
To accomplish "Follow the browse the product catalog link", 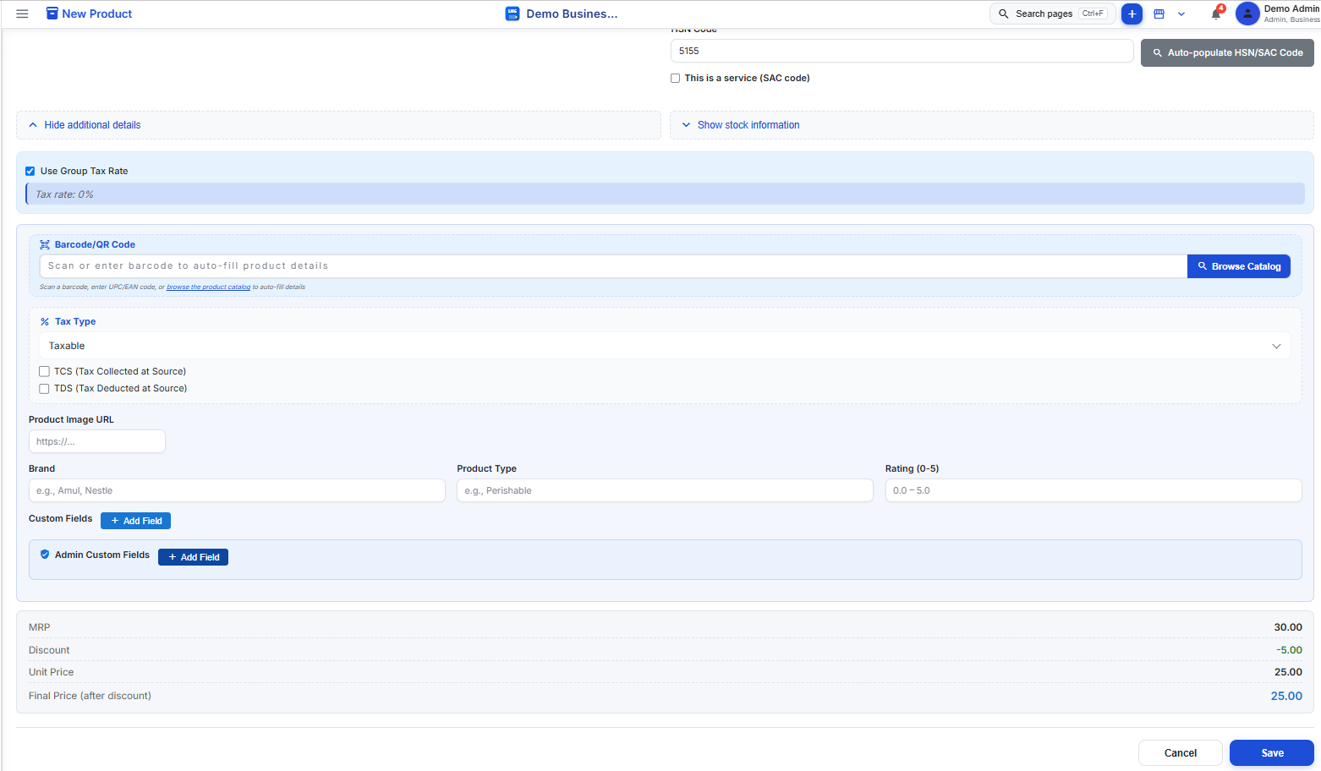I will tap(208, 287).
